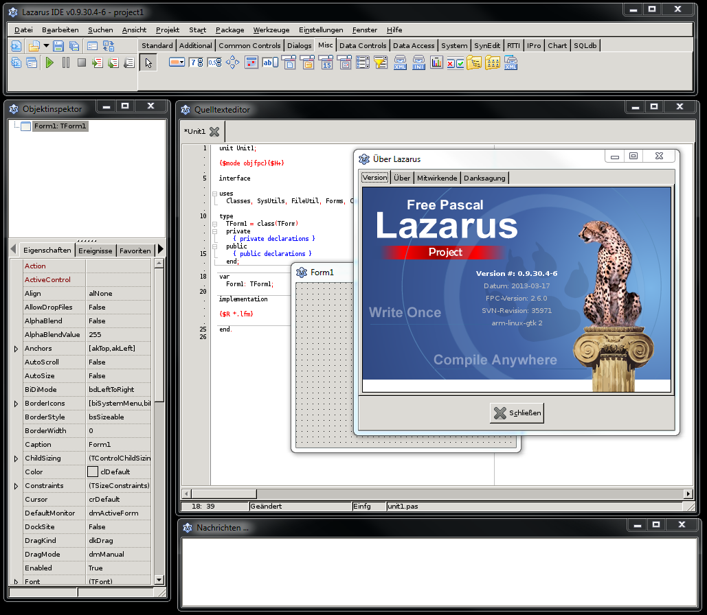707x615 pixels.
Task: Pick the TButtonPanel component icon
Action: [456, 63]
